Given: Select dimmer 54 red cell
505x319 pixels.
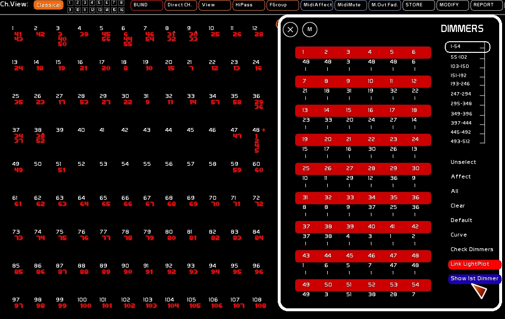Looking at the screenshot, I should 416,285.
